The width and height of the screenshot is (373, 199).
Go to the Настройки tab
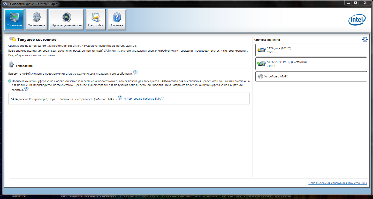click(x=96, y=20)
